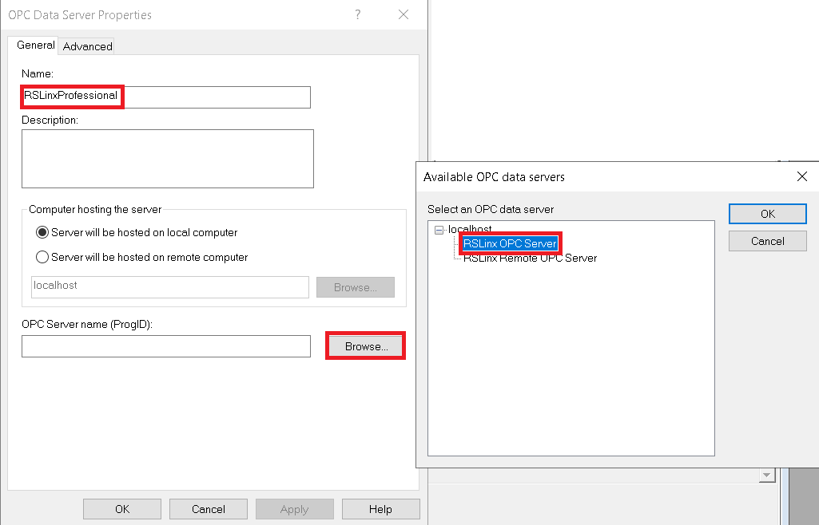Cancel the OPC Data Server Properties dialog
Screen dimensions: 819x525
tap(209, 509)
